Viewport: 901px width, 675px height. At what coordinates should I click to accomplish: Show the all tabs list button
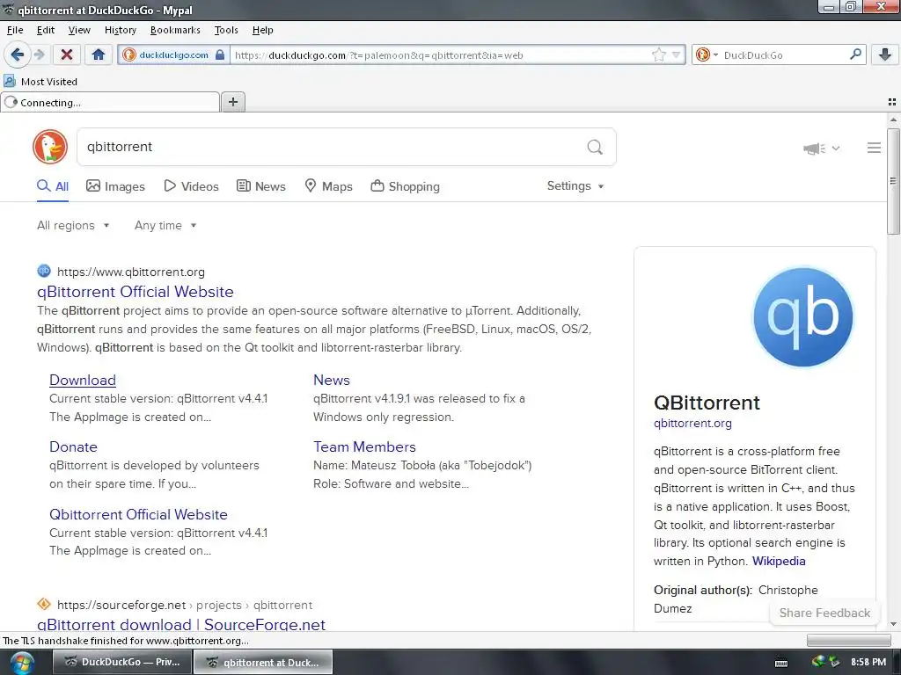[892, 102]
